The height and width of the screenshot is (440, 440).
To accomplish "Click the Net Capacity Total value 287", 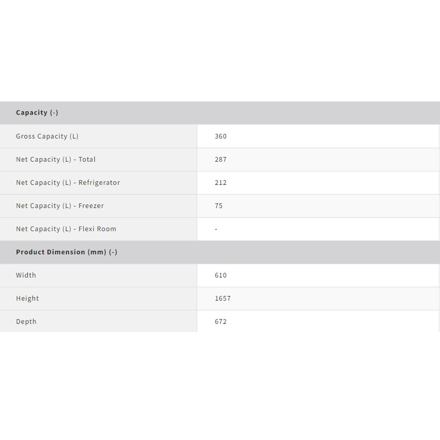I will click(x=220, y=160).
